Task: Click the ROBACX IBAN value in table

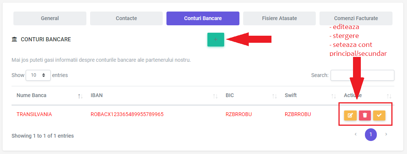Action: 127,114
